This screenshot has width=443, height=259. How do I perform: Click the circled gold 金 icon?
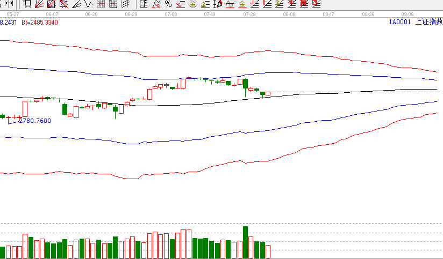coord(192,4)
